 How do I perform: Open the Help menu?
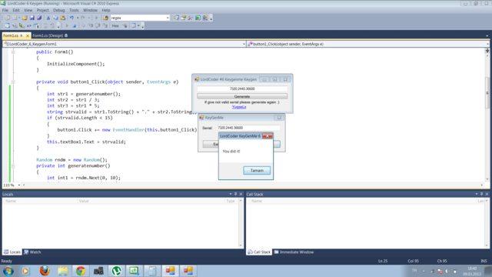point(106,10)
